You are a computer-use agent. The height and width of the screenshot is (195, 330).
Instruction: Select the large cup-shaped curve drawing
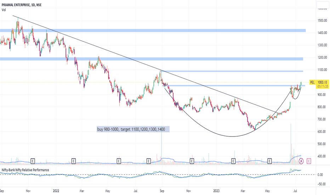tap(232, 136)
